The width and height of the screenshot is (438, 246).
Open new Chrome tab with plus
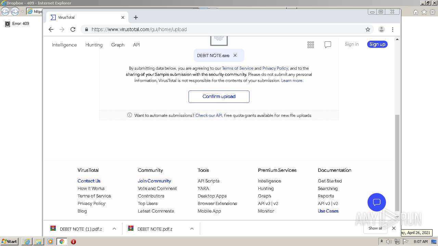click(136, 17)
